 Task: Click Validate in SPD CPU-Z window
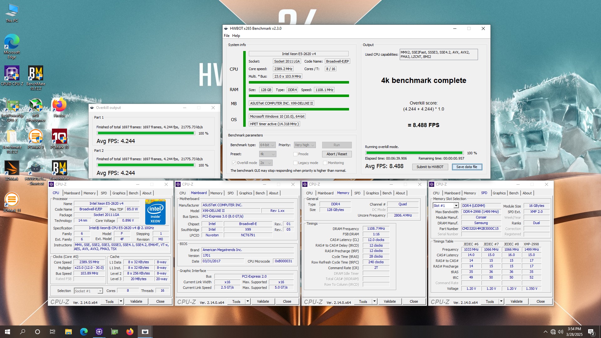tap(516, 301)
